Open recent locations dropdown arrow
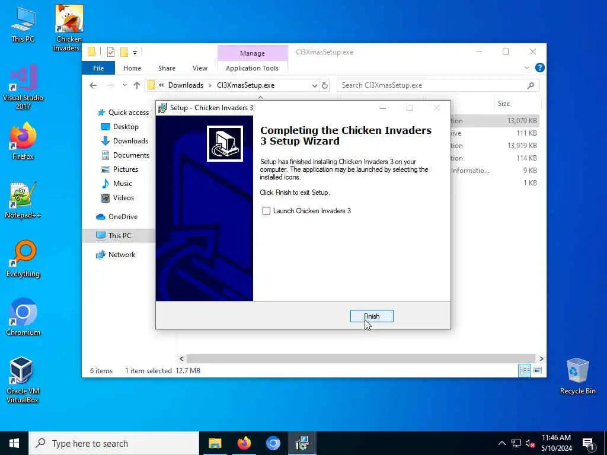 point(124,85)
